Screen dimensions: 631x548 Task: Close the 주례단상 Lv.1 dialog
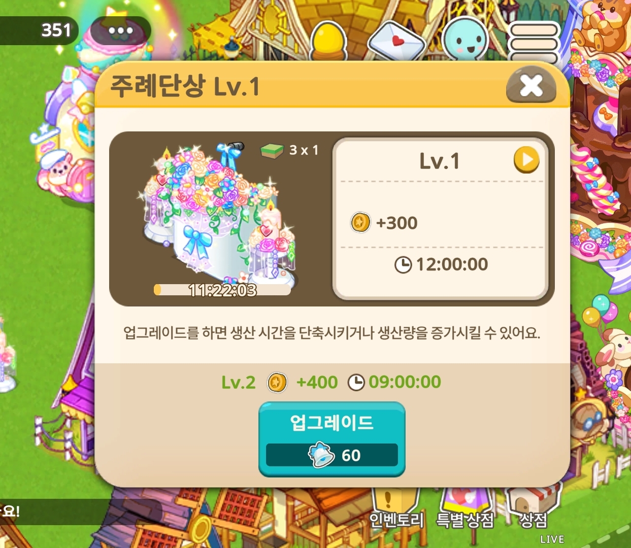pyautogui.click(x=531, y=85)
